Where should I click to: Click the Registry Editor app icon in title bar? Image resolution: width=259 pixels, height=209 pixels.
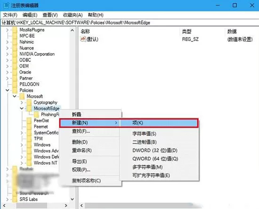6,5
